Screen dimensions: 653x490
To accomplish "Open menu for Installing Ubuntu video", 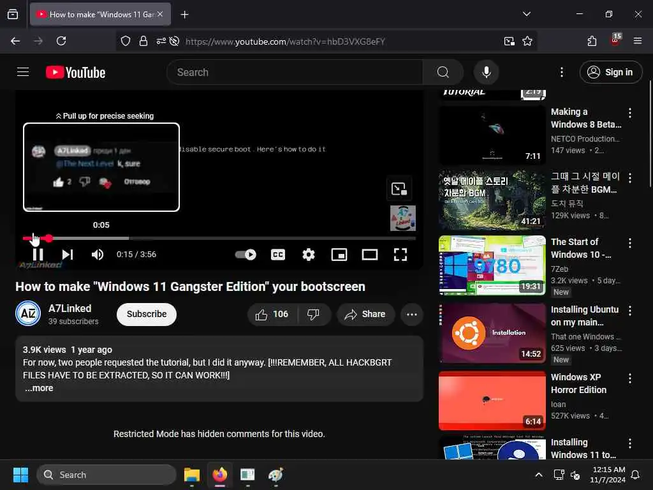I will tap(629, 311).
